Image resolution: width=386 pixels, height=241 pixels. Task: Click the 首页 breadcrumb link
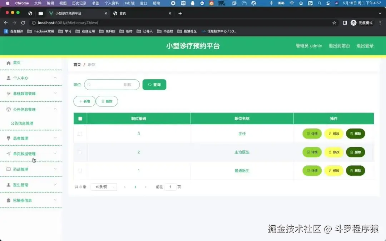[x=77, y=64]
